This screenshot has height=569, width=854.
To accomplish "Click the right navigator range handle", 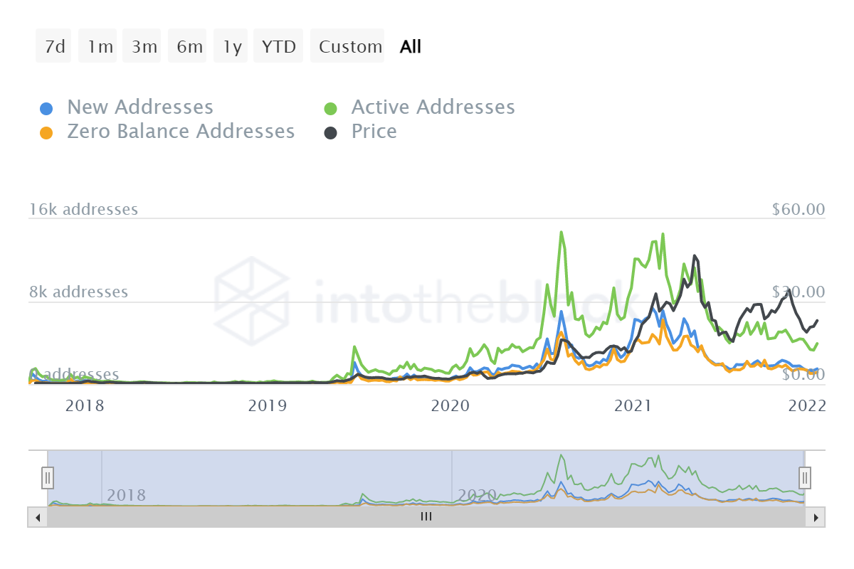I will [805, 477].
